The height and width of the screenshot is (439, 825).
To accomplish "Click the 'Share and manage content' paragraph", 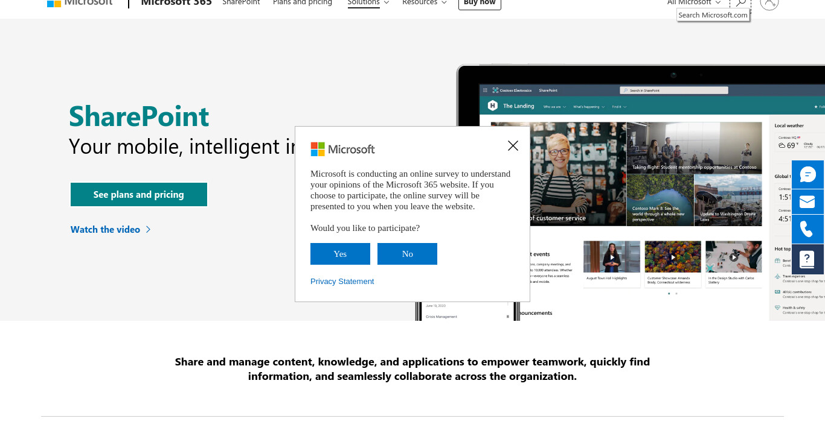I will (x=412, y=369).
